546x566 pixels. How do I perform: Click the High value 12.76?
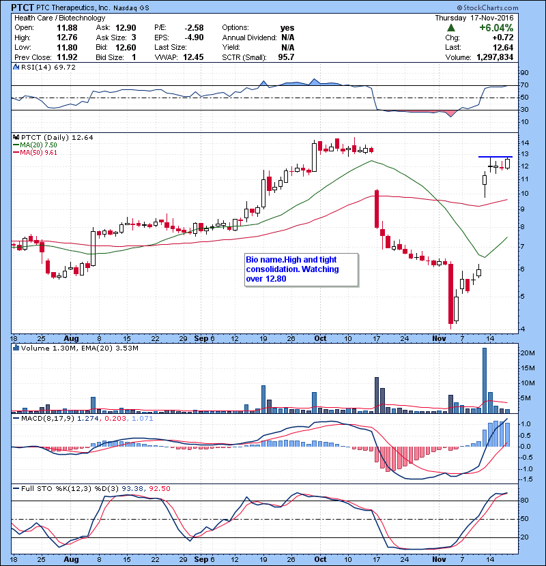pos(67,38)
